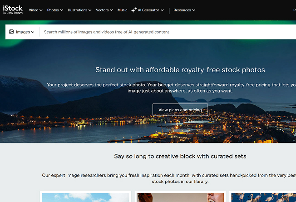This screenshot has height=202, width=296.
Task: Click the iStock by Getty Images logo
Action: 13,10
